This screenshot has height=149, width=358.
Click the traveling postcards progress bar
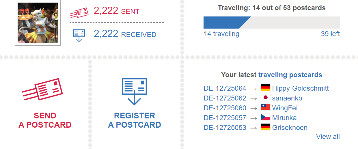[x=271, y=23]
